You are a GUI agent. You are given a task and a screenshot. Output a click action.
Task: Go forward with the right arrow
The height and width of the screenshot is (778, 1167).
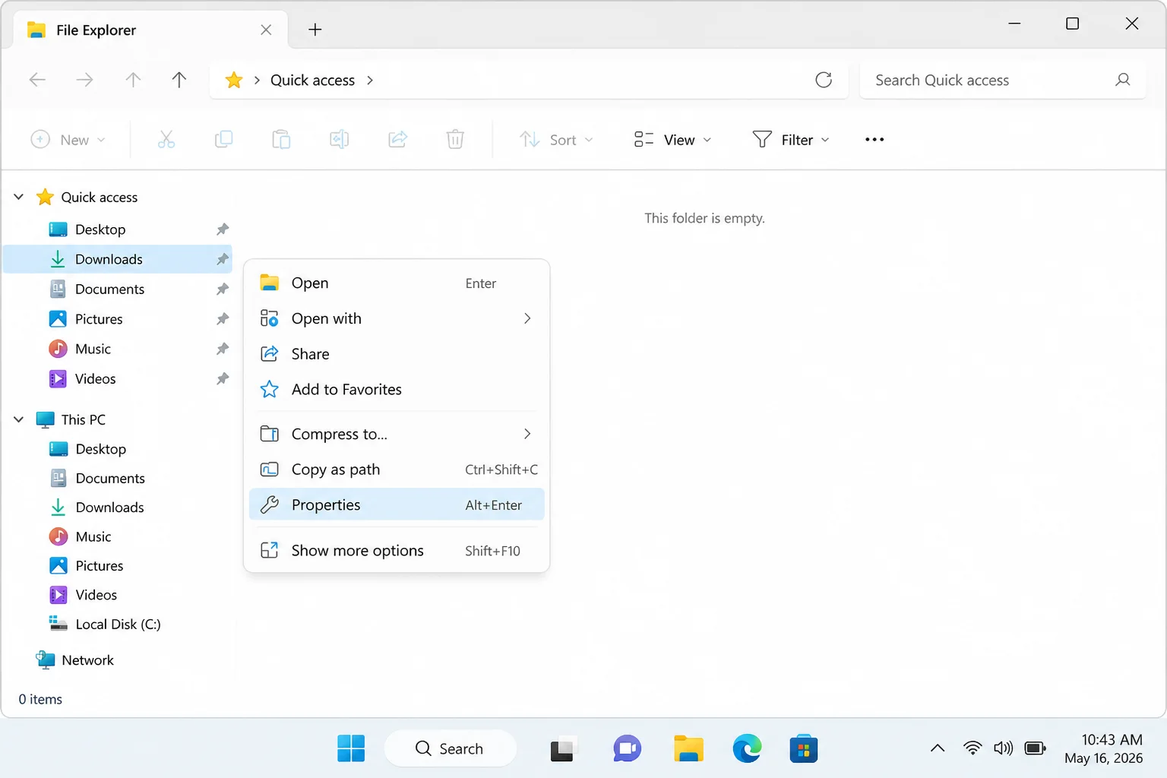[85, 80]
